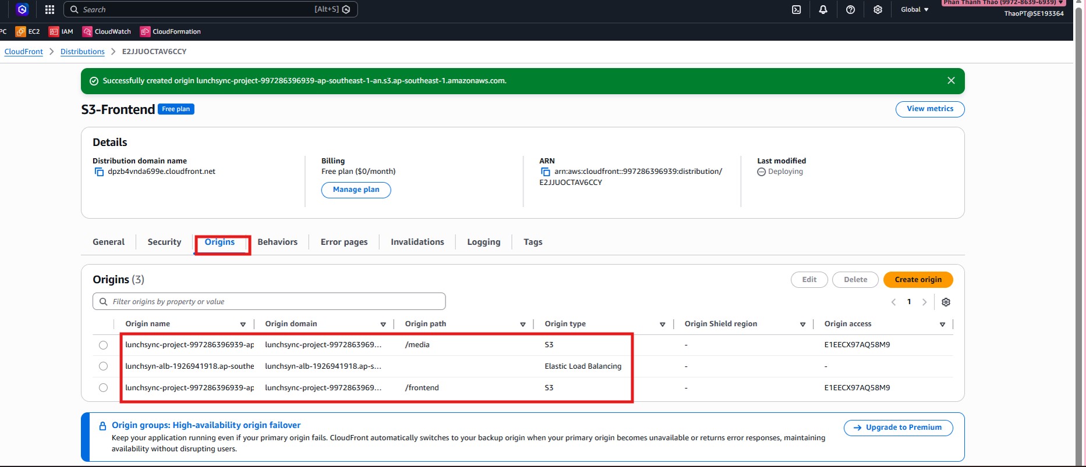Copy the distribution domain name

(99, 172)
